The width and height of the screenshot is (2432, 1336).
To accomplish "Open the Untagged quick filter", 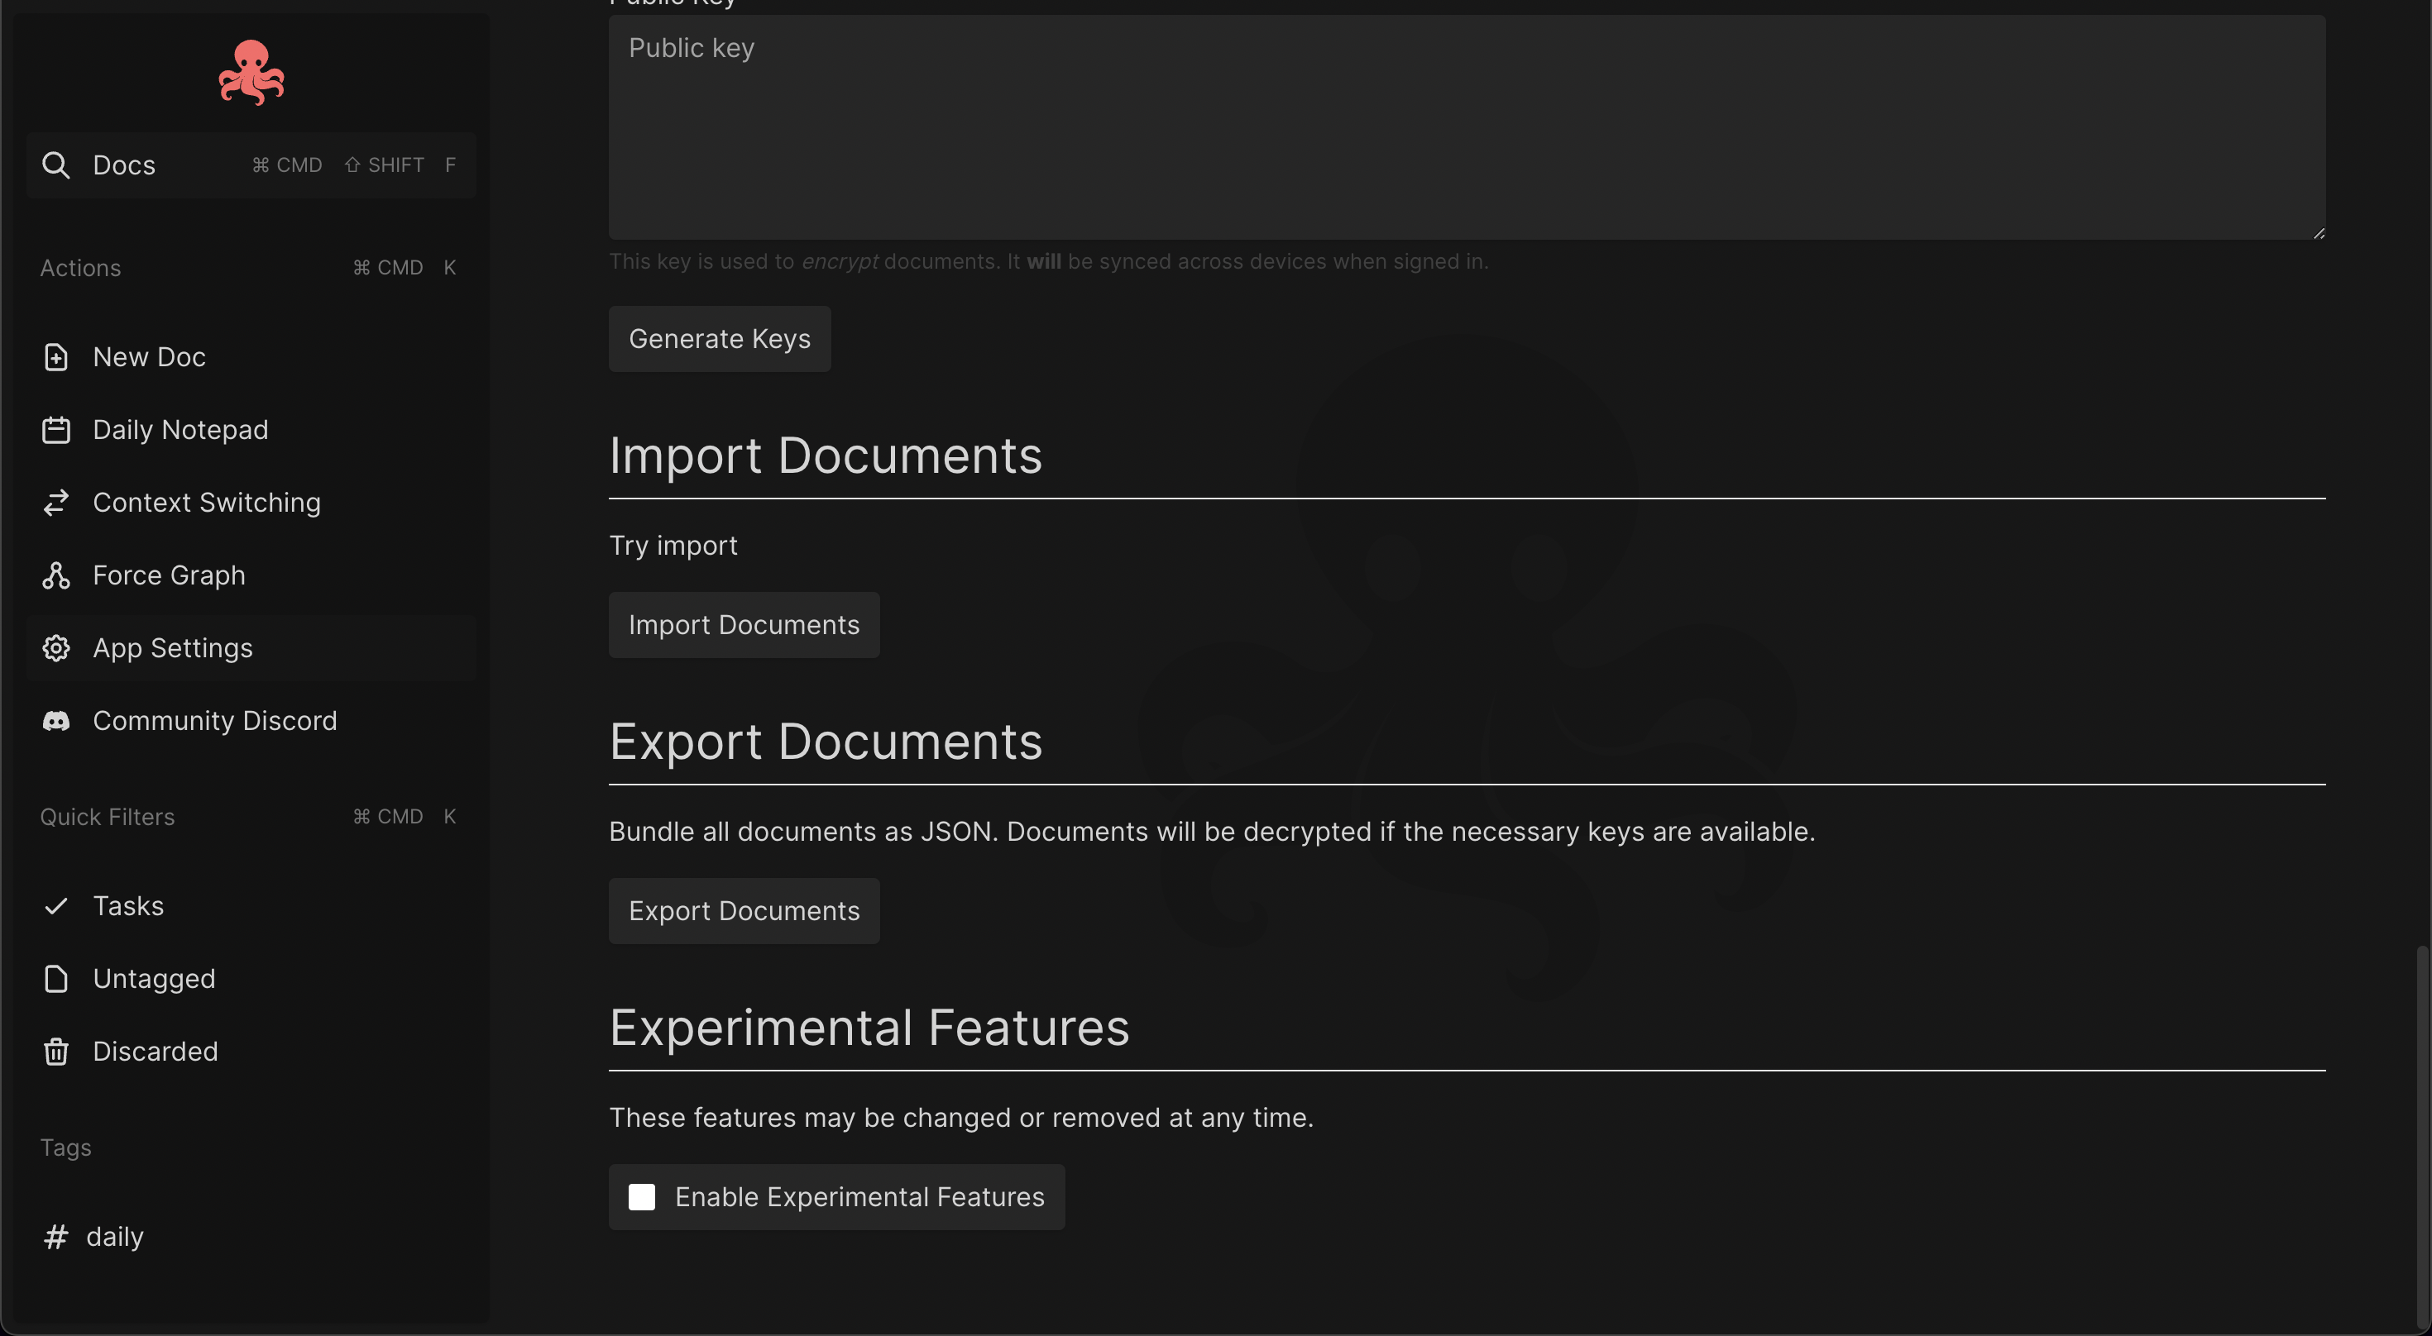I will click(x=154, y=978).
